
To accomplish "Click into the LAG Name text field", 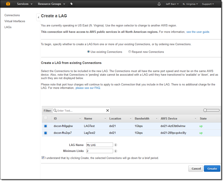I will [x=99, y=145].
